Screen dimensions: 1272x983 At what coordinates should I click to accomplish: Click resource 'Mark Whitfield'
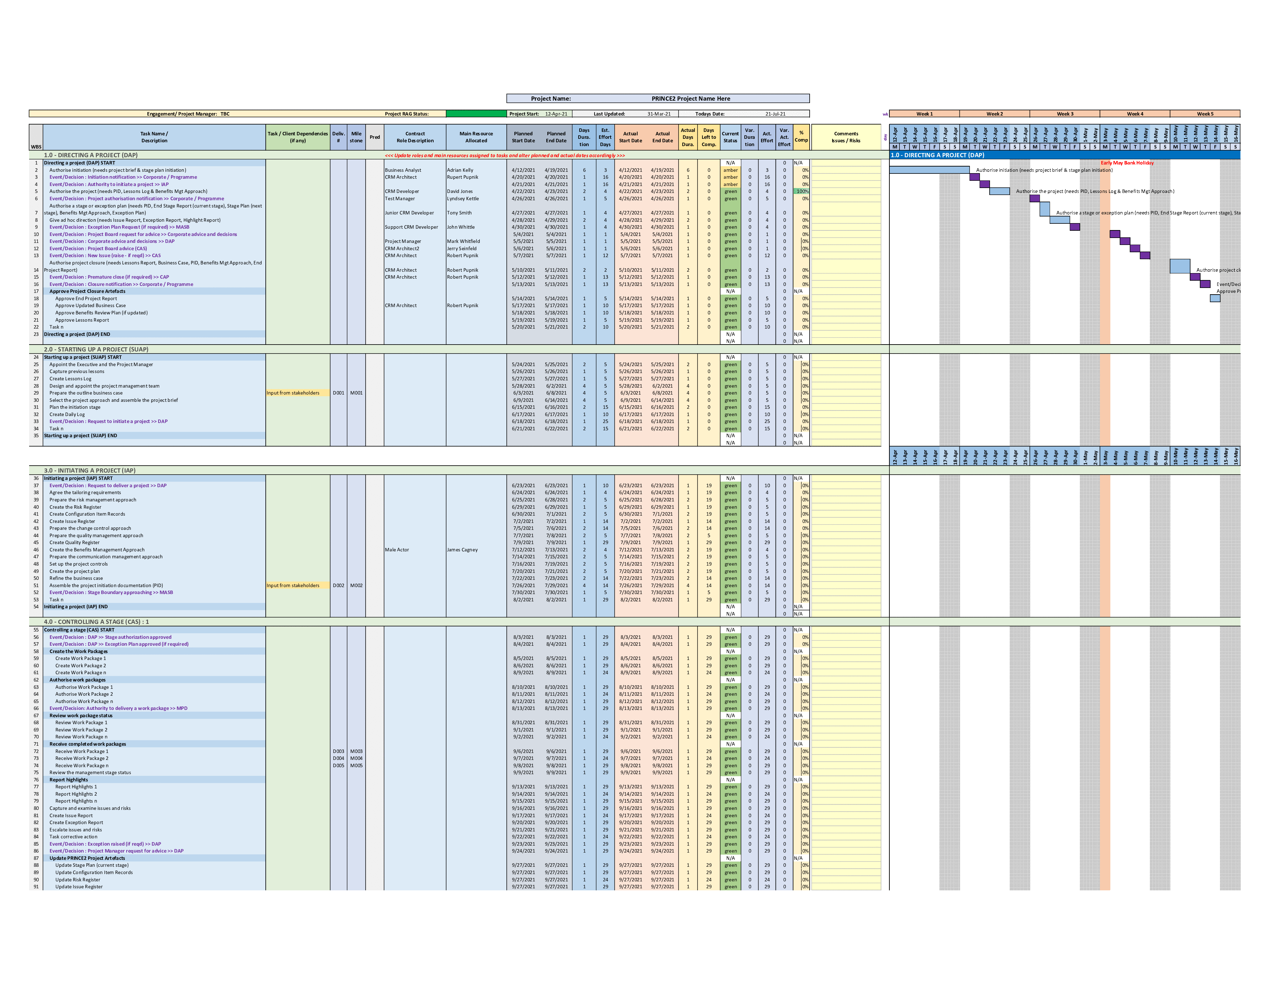click(x=464, y=241)
